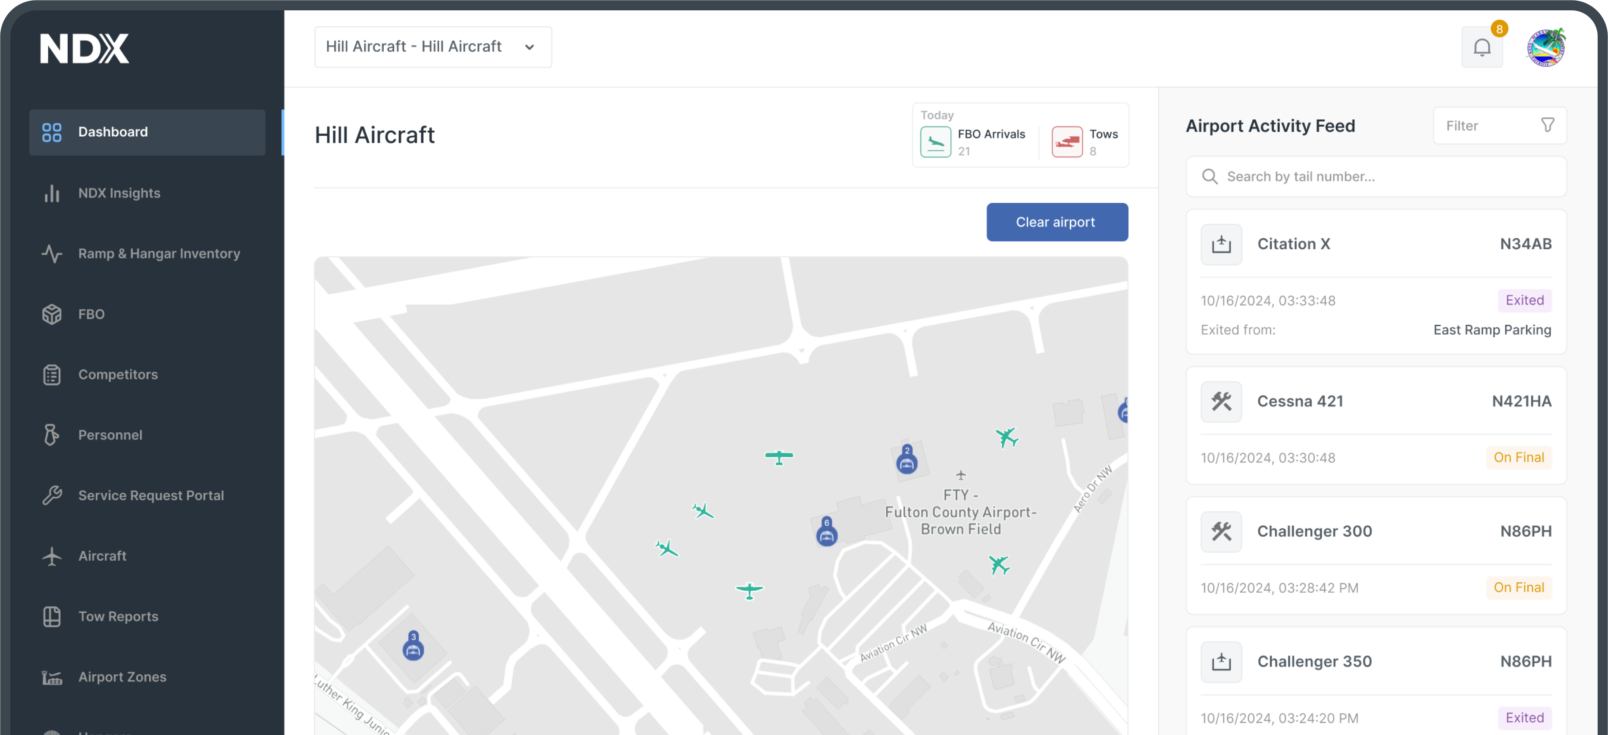This screenshot has width=1608, height=735.
Task: Open the user profile avatar
Action: 1546,47
